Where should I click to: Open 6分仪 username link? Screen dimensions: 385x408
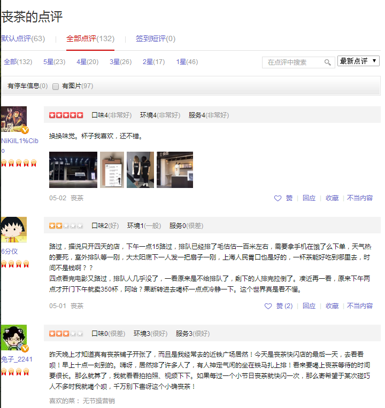click(10, 252)
